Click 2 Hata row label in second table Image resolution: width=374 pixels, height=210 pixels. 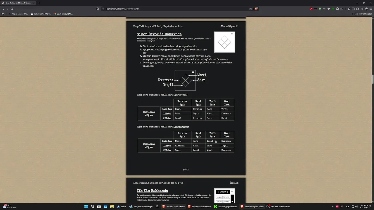pos(167,150)
